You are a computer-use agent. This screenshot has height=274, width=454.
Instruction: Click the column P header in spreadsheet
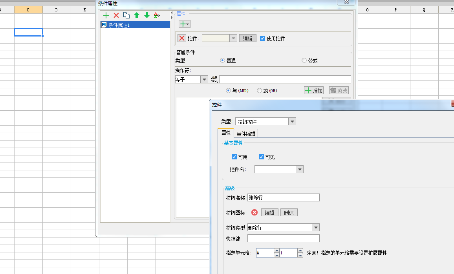tap(396, 10)
